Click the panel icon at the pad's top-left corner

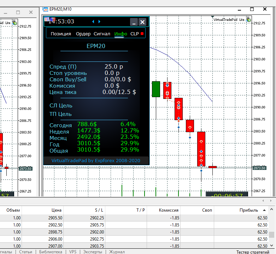click(47, 19)
